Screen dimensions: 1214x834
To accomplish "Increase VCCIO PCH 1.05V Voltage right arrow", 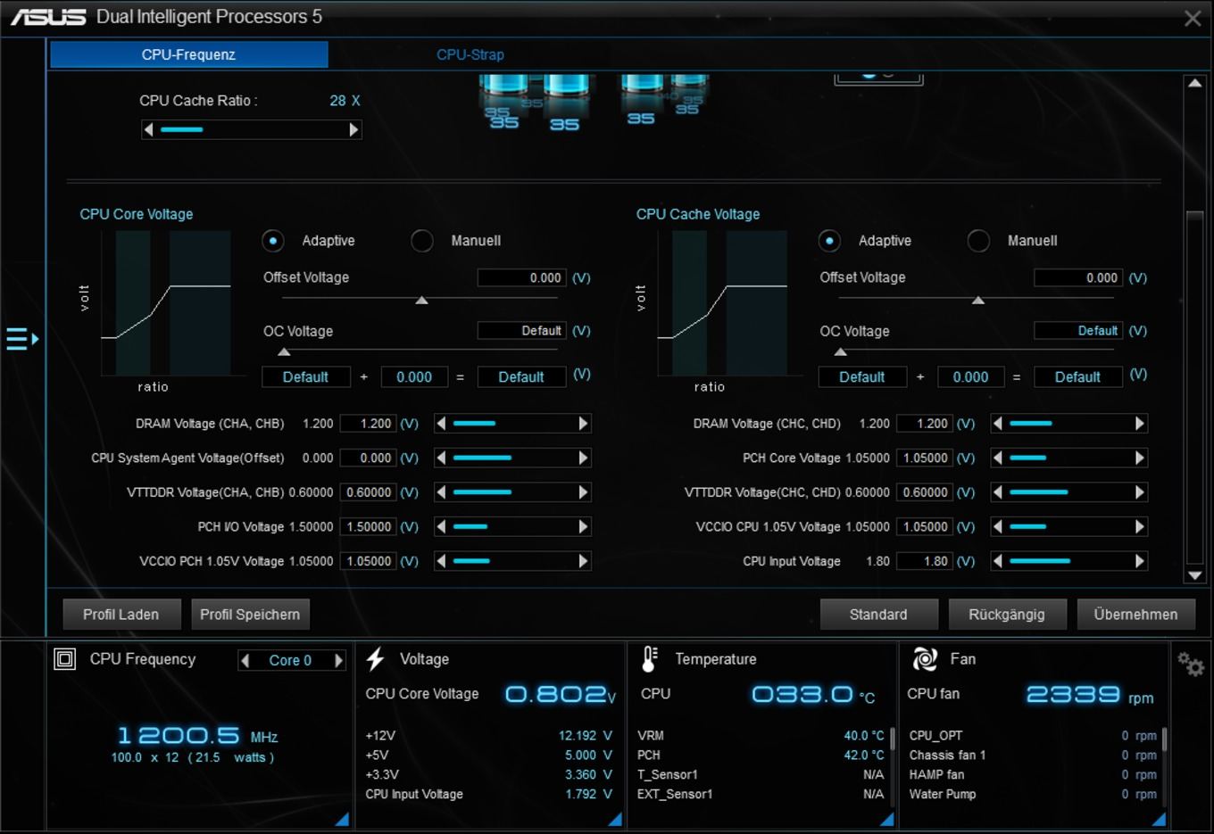I will [583, 561].
